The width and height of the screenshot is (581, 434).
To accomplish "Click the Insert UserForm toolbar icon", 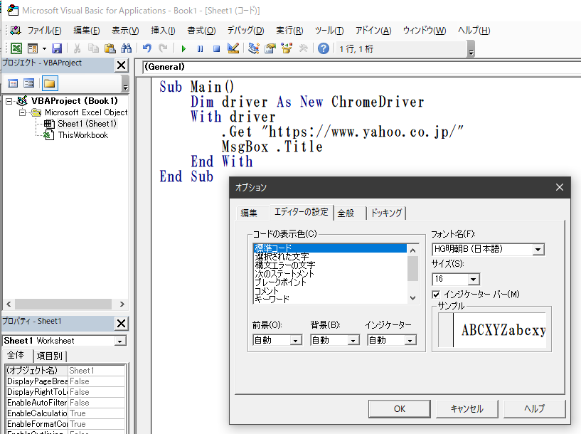I will click(x=33, y=48).
